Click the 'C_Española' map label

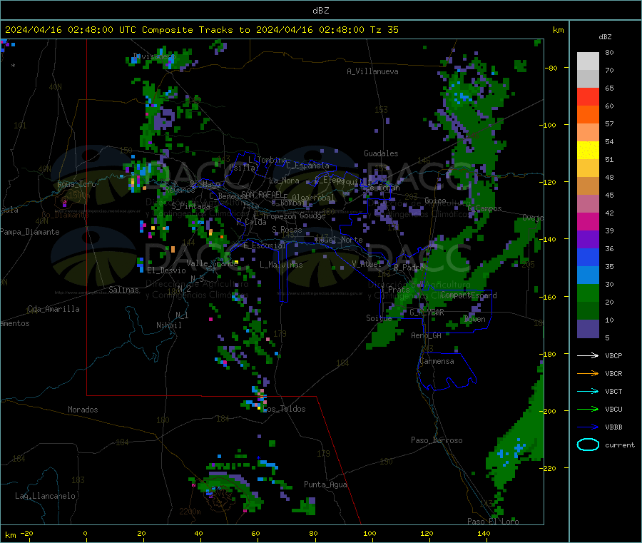307,166
